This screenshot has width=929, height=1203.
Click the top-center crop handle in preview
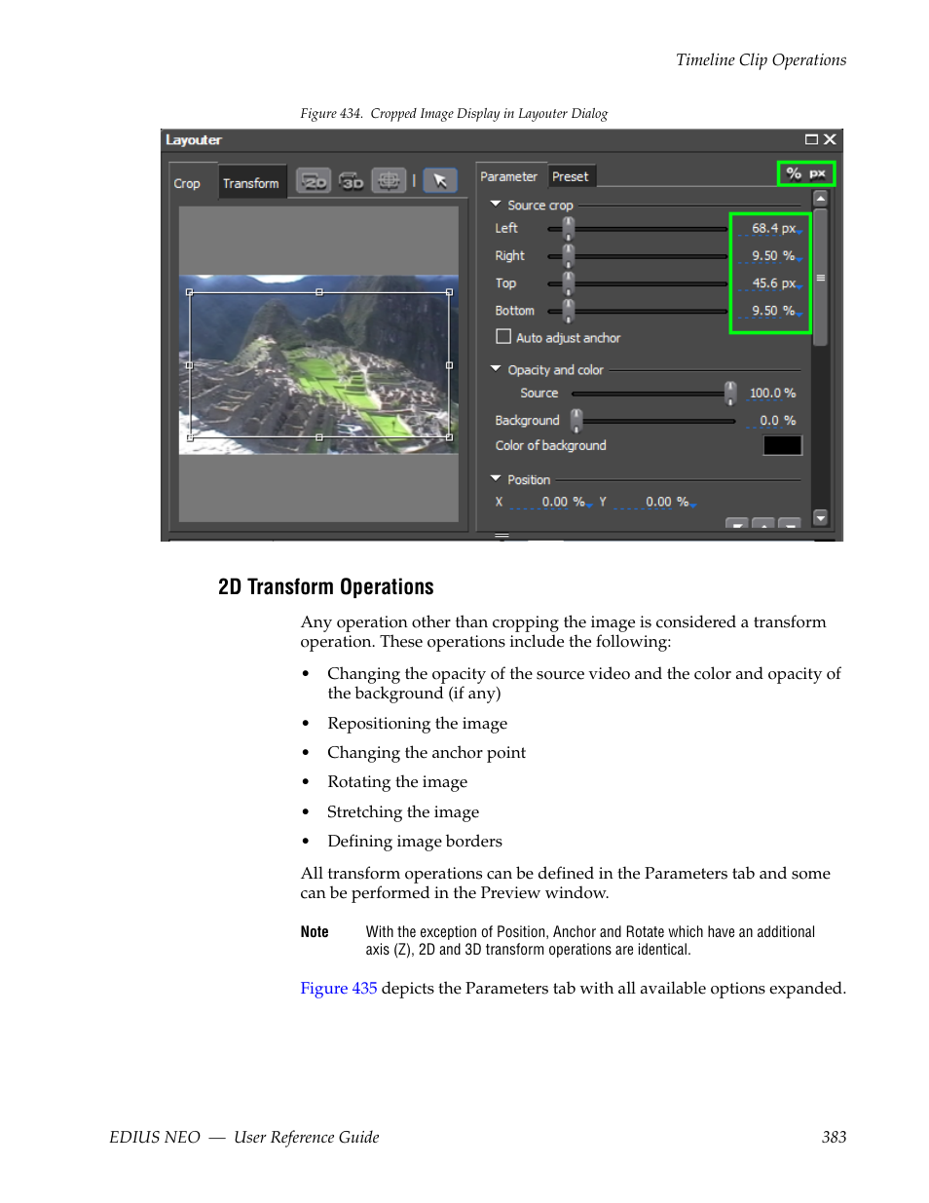(x=319, y=292)
